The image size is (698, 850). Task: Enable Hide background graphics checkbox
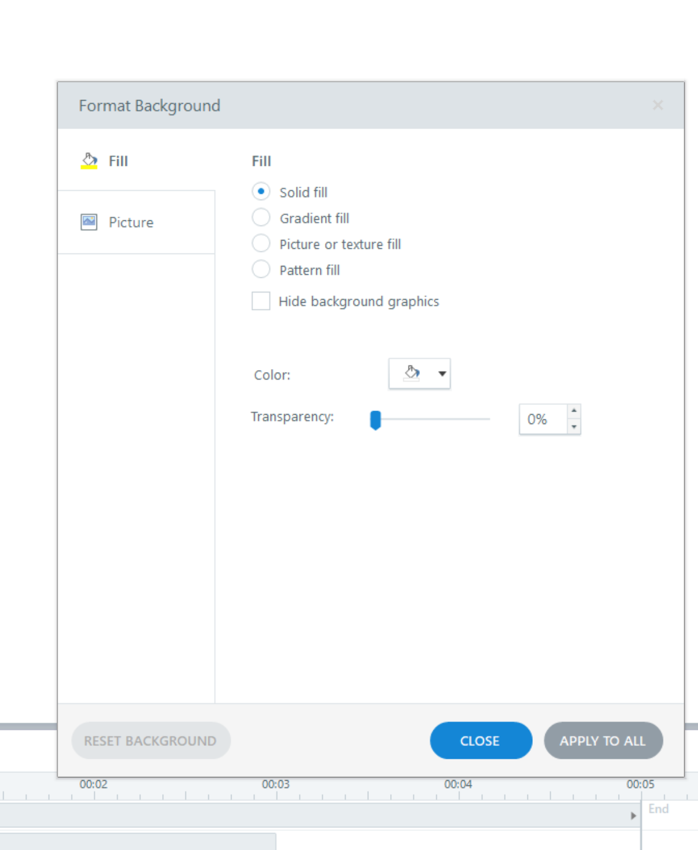tap(261, 301)
